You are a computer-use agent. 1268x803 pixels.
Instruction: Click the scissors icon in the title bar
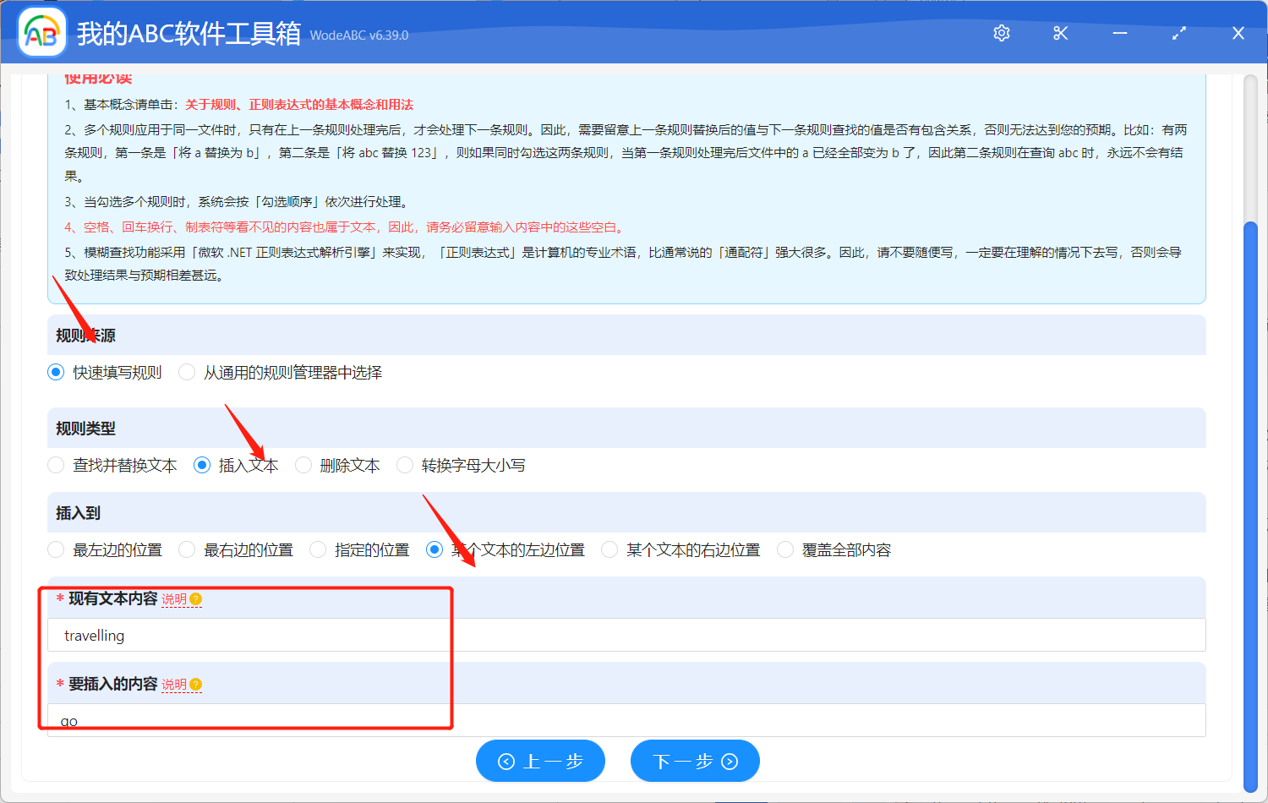coord(1060,33)
